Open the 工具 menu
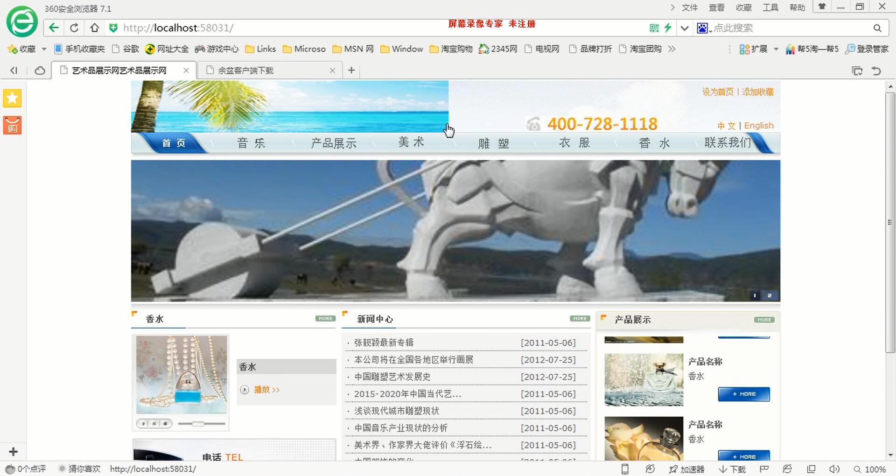This screenshot has width=896, height=476. [x=770, y=7]
